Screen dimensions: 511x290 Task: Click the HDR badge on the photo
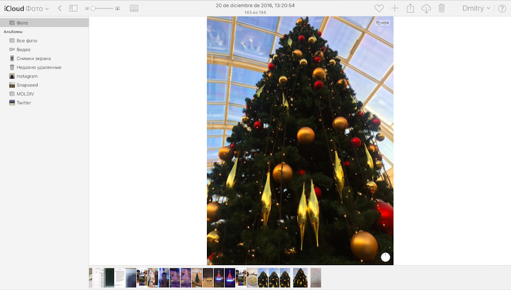383,23
